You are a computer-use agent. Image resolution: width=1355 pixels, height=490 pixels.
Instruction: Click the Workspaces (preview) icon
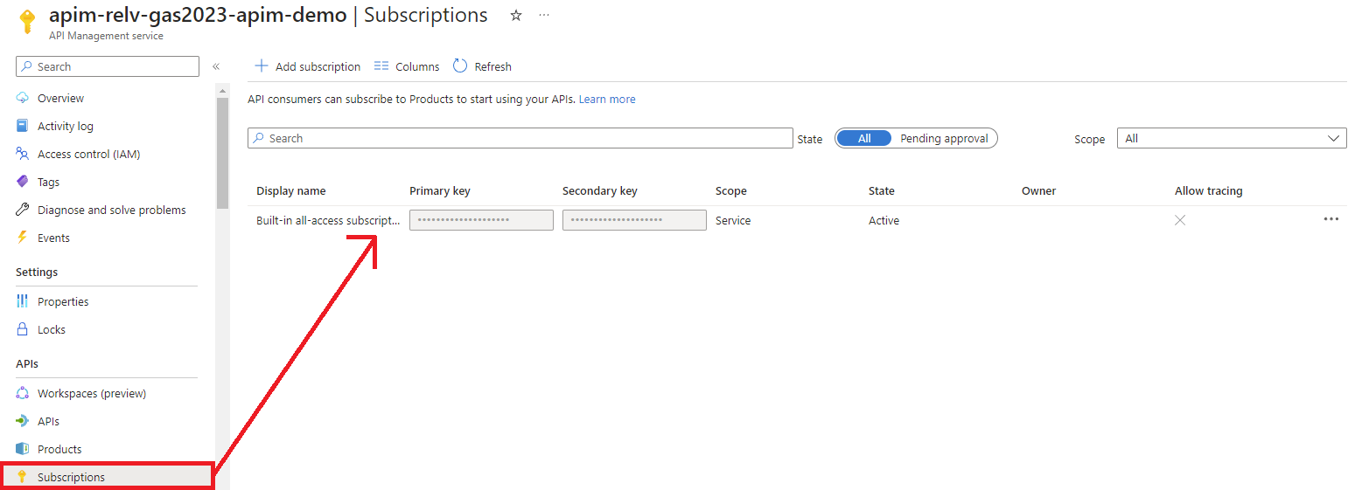23,393
